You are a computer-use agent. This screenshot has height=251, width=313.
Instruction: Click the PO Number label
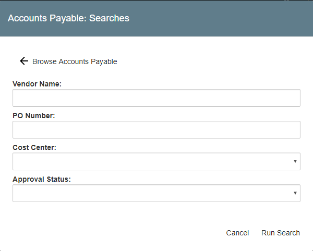coord(34,115)
